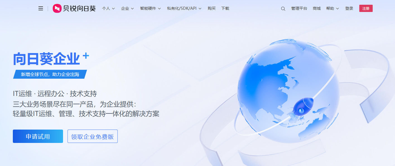Go to 管理平台

pos(299,9)
